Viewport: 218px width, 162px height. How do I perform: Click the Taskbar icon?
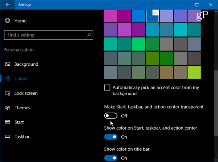(8, 137)
